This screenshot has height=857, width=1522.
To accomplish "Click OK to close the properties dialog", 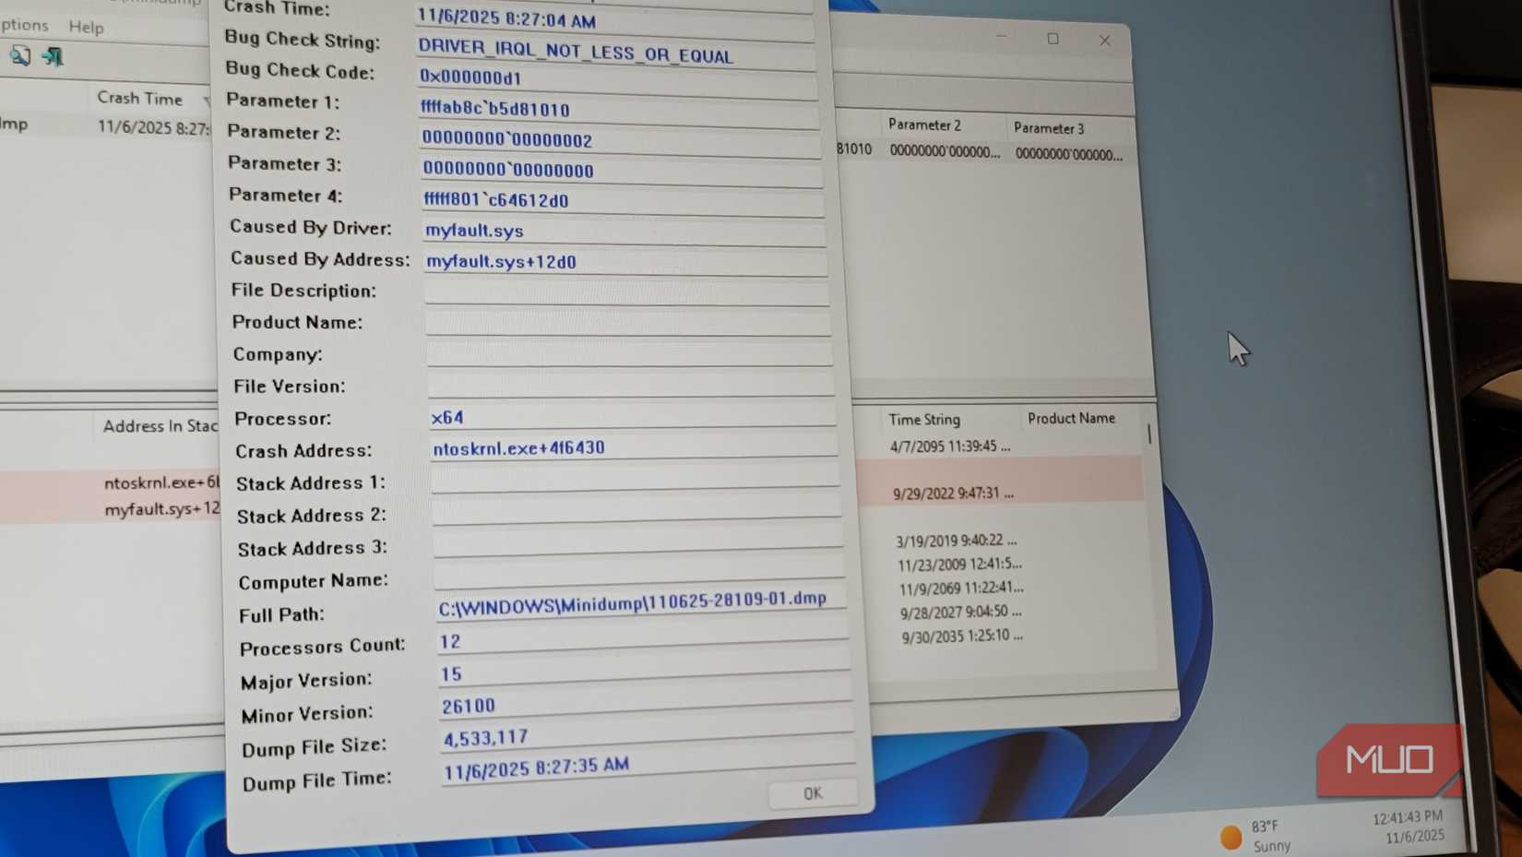I will point(812,793).
